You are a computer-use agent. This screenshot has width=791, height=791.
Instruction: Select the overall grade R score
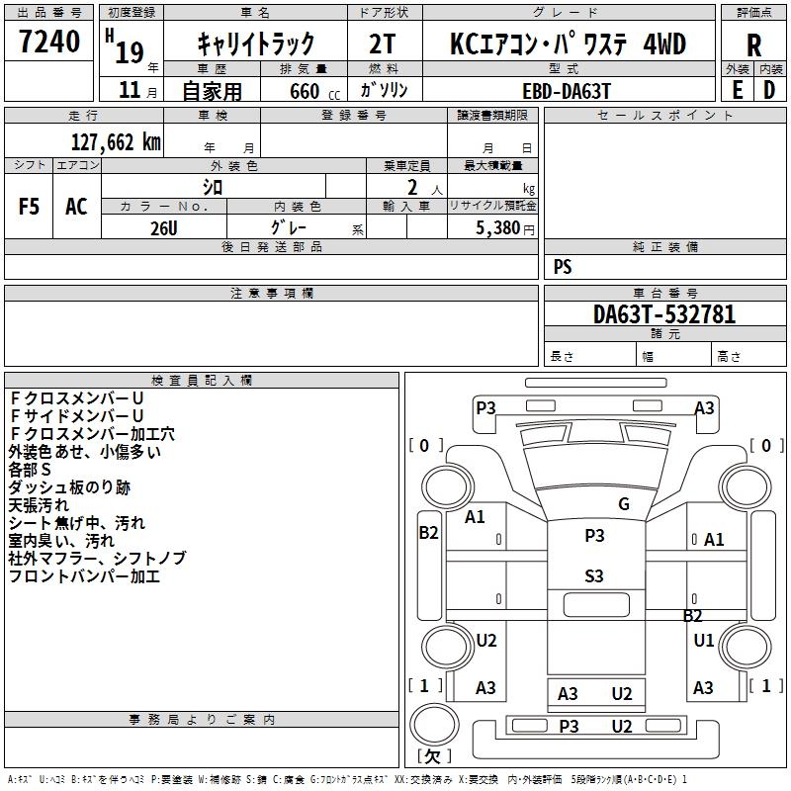pyautogui.click(x=754, y=44)
